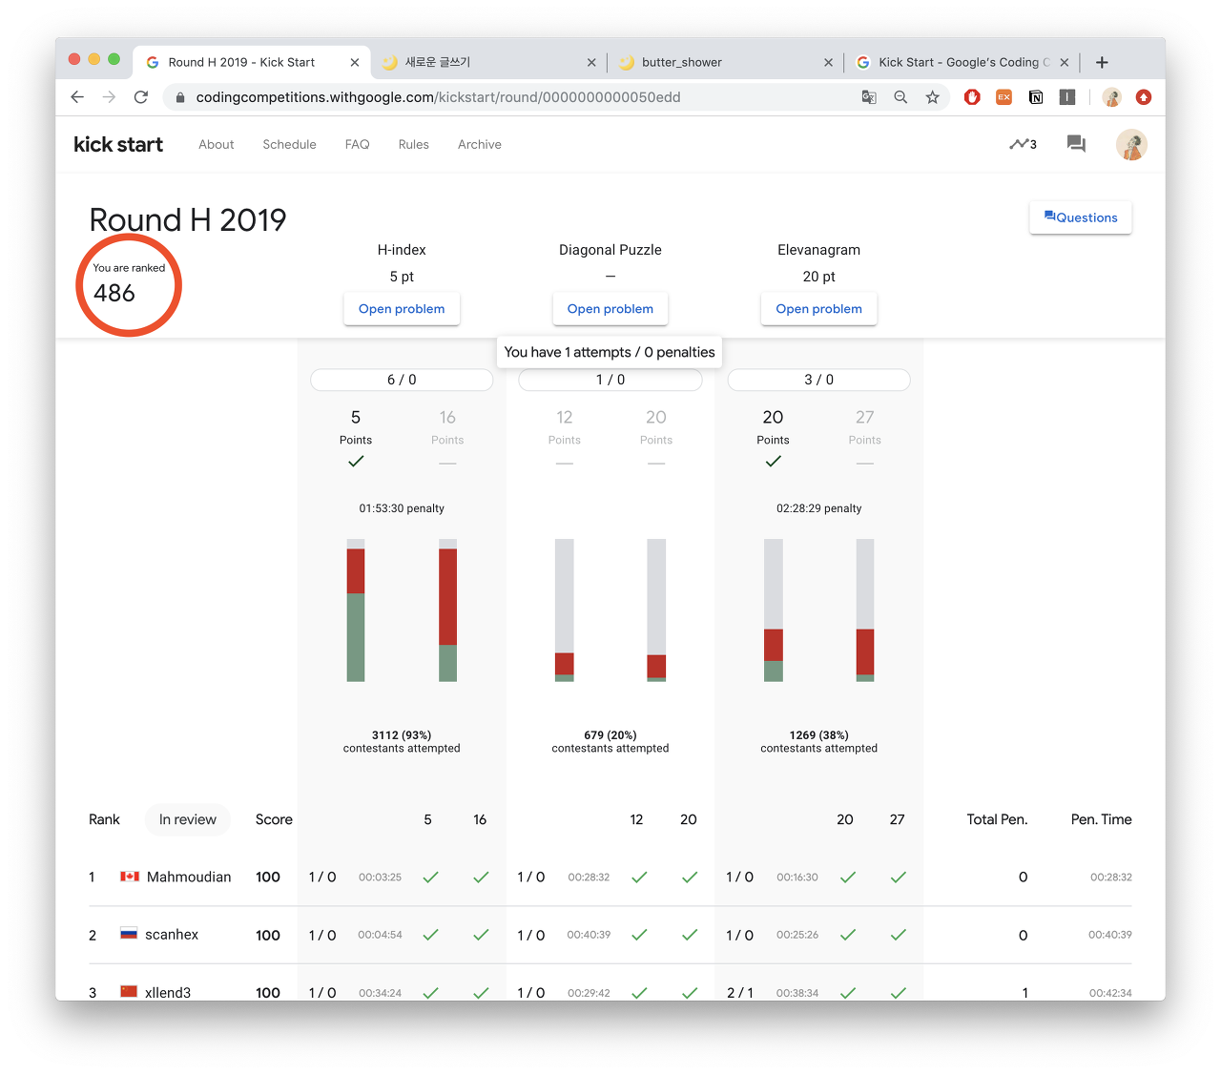Click the Questions button
This screenshot has width=1221, height=1074.
pyautogui.click(x=1081, y=217)
